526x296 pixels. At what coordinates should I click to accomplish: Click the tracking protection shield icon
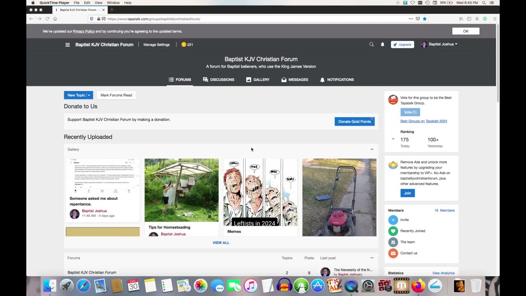[x=92, y=19]
